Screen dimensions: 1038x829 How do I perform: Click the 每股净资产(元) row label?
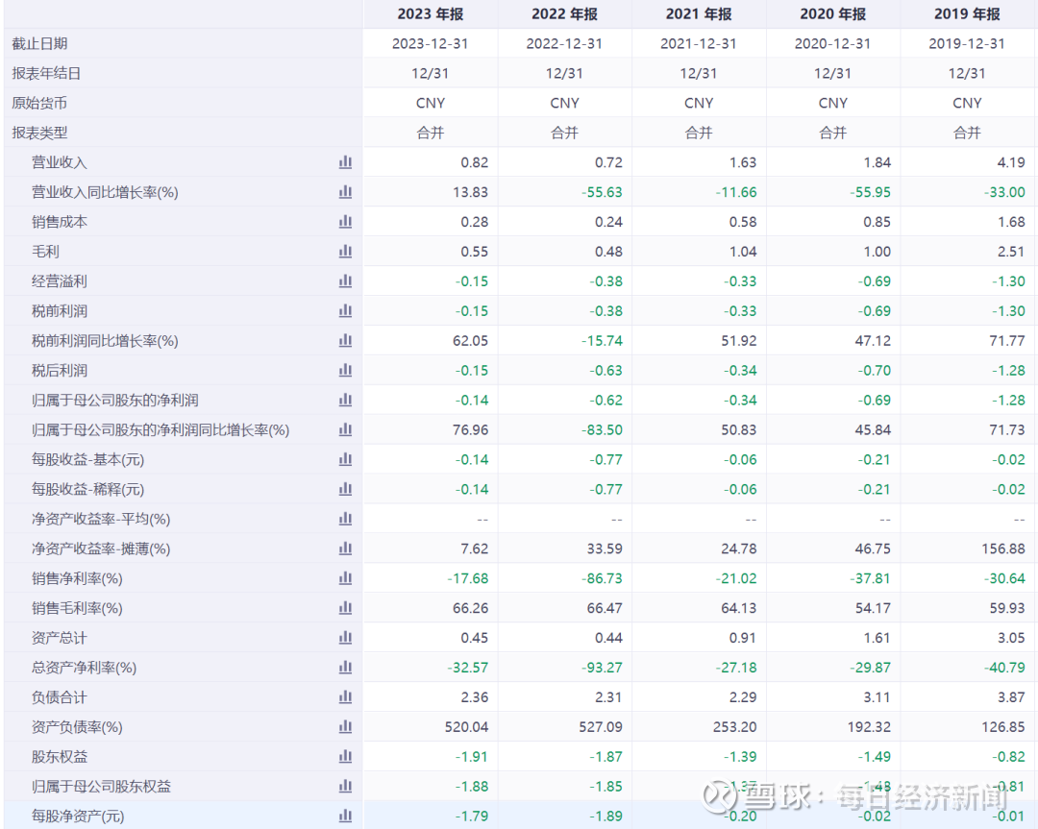tap(78, 816)
